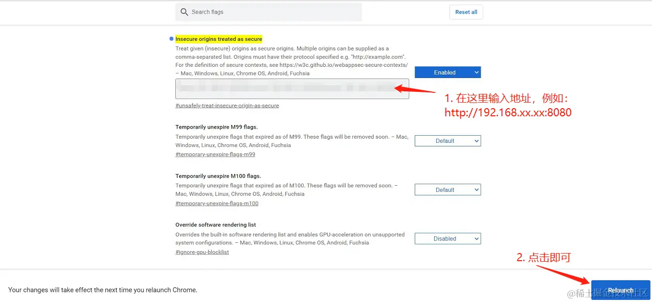Click the Temporarily unexpire M100 flags heading
The image size is (652, 302).
(x=218, y=176)
